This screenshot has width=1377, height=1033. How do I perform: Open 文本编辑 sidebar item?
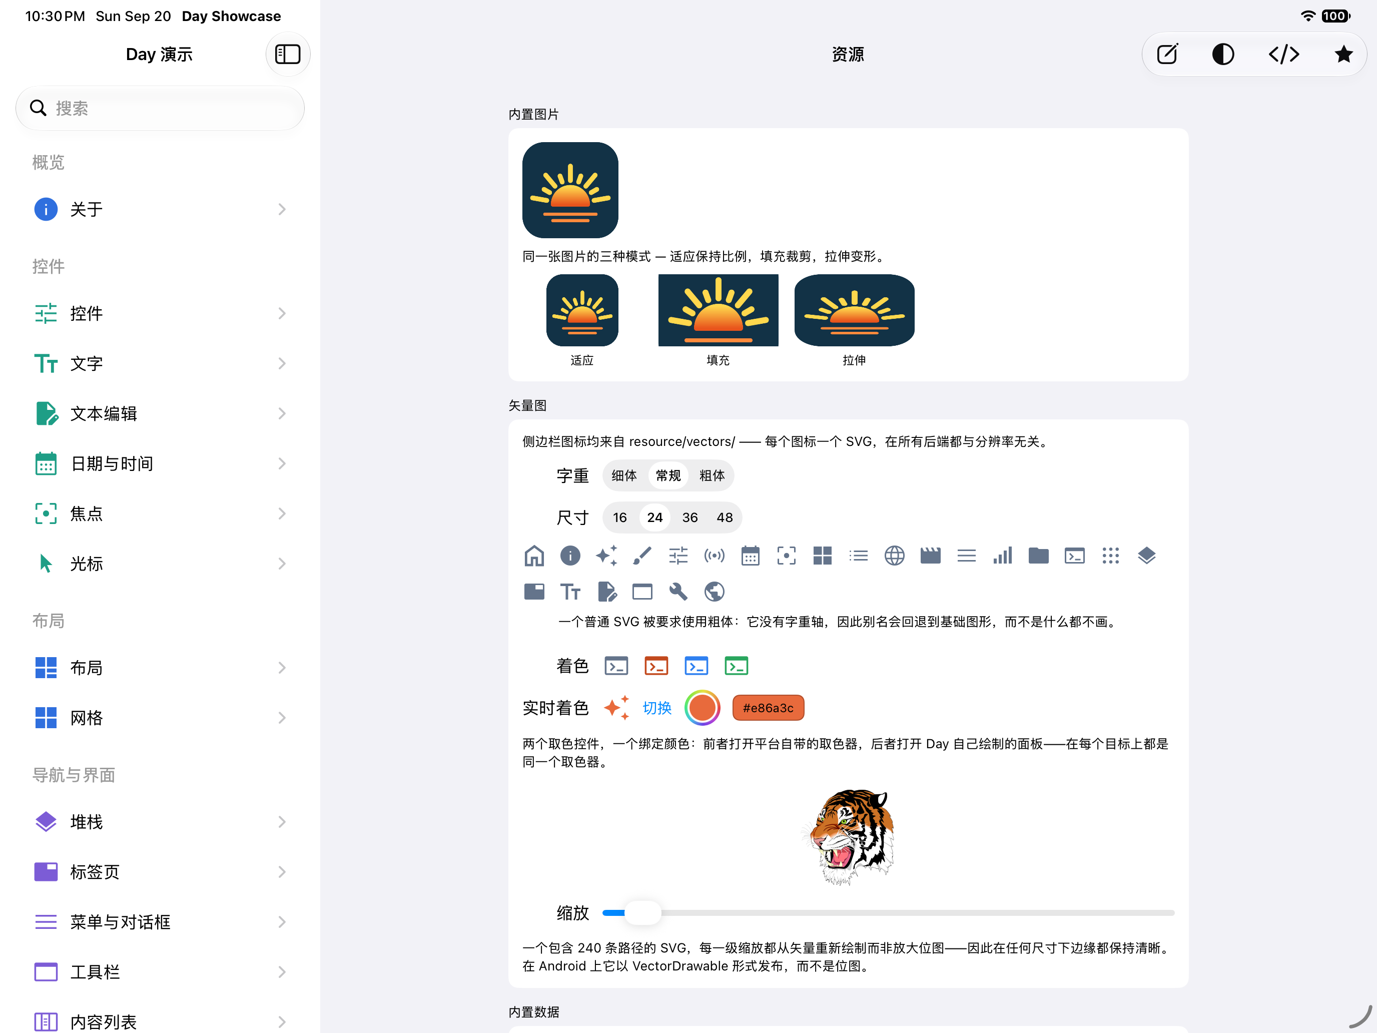[x=160, y=413]
